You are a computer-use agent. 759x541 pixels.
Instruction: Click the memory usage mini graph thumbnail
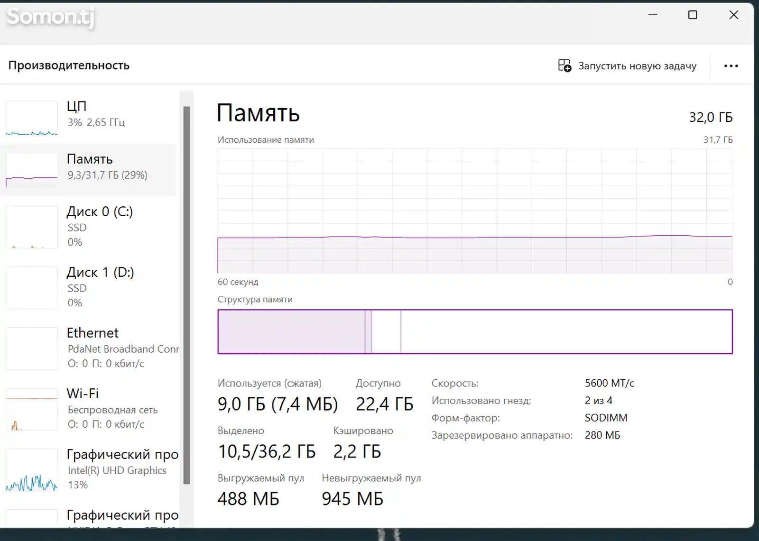coord(32,170)
